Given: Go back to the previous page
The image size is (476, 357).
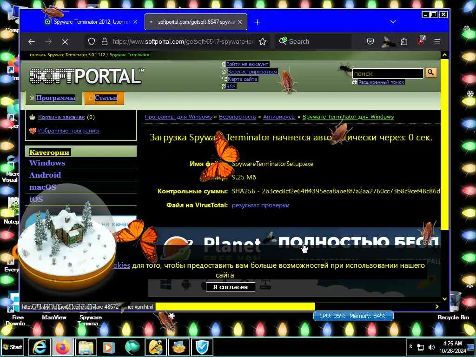Looking at the screenshot, I should coord(32,41).
